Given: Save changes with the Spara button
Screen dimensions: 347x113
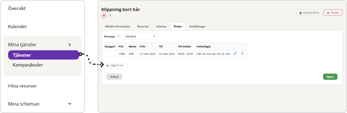Looking at the screenshot, I should (x=330, y=77).
